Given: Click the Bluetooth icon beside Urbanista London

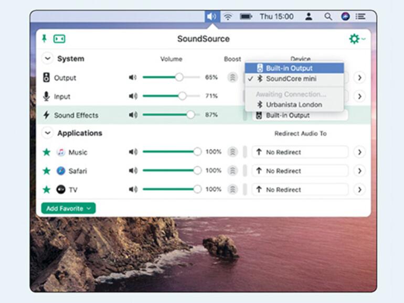Looking at the screenshot, I should click(260, 104).
